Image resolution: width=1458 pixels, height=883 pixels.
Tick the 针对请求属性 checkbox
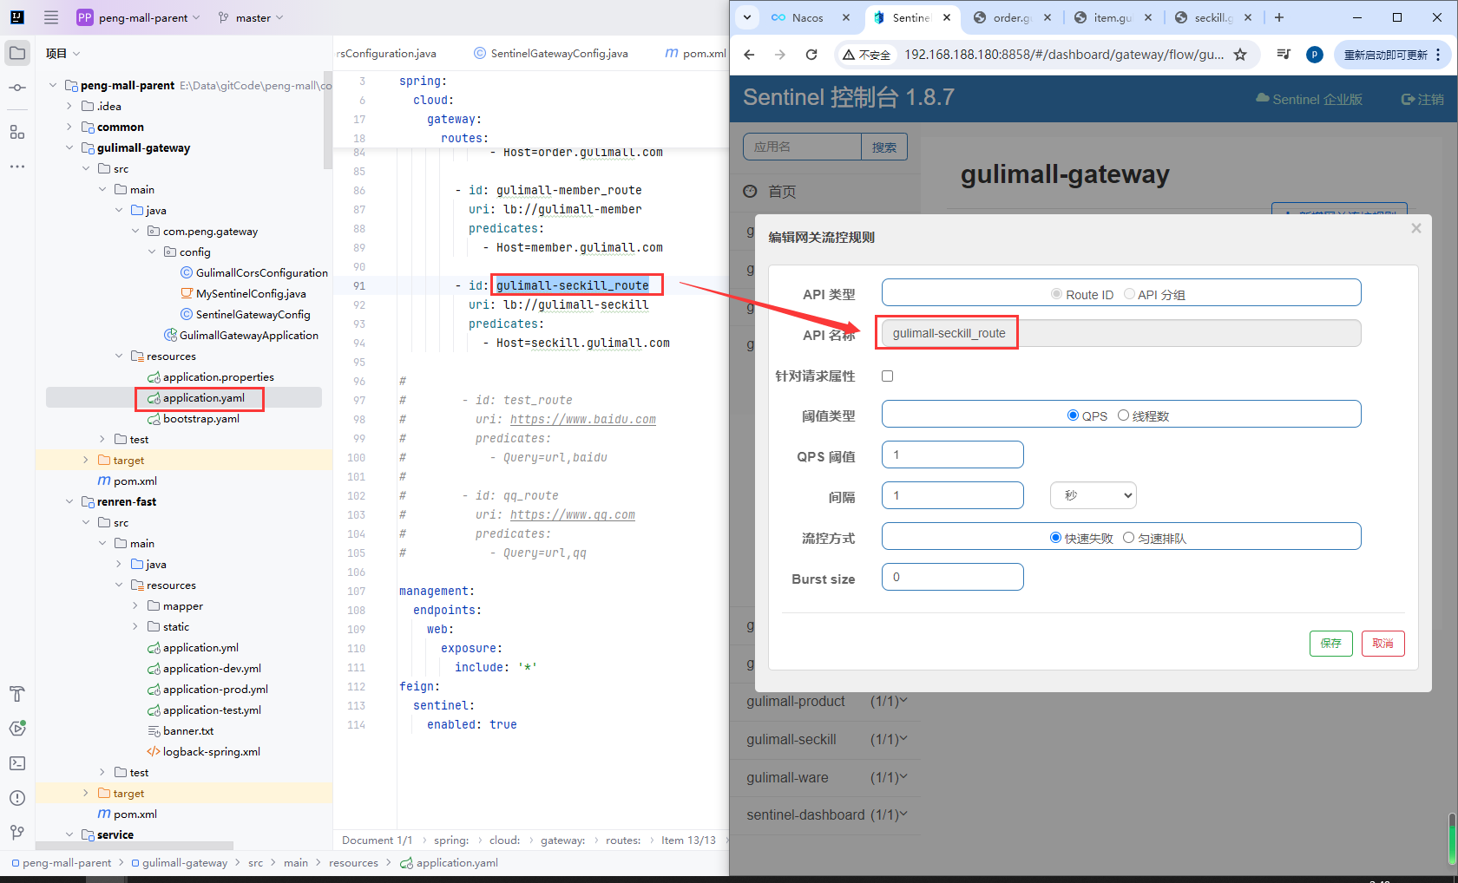tap(887, 376)
